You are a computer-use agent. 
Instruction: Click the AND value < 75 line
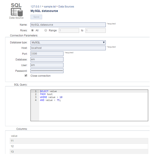pyautogui.click(x=50, y=100)
